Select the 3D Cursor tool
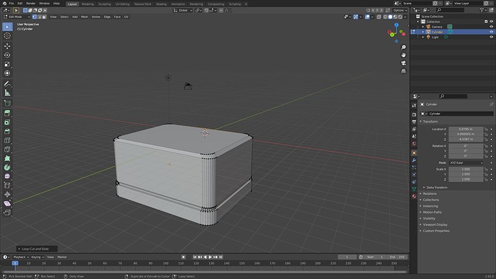Image resolution: width=496 pixels, height=279 pixels. tap(7, 36)
